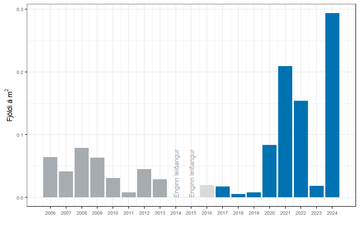
Task: Click the 2017 x-axis year label
Action: tap(223, 213)
